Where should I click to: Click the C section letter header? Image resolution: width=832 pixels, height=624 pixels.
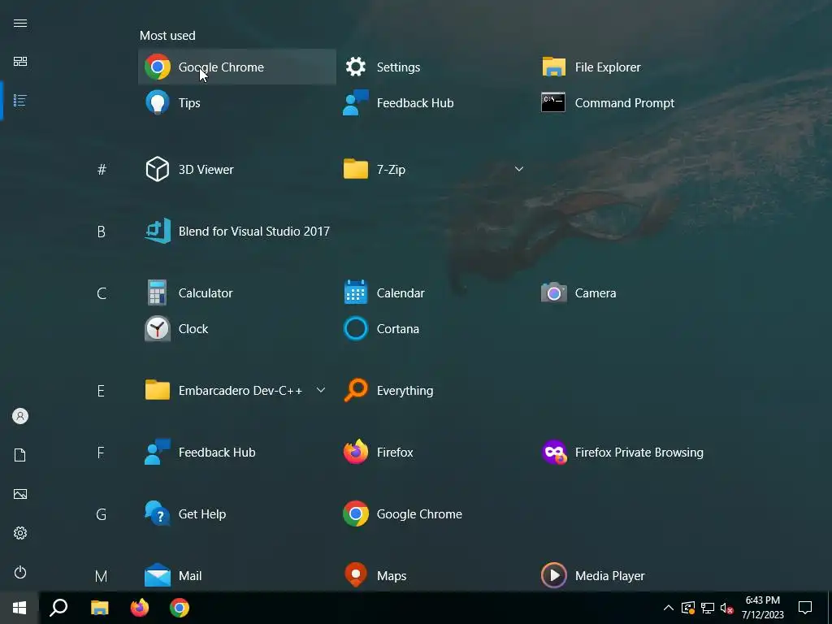click(102, 292)
